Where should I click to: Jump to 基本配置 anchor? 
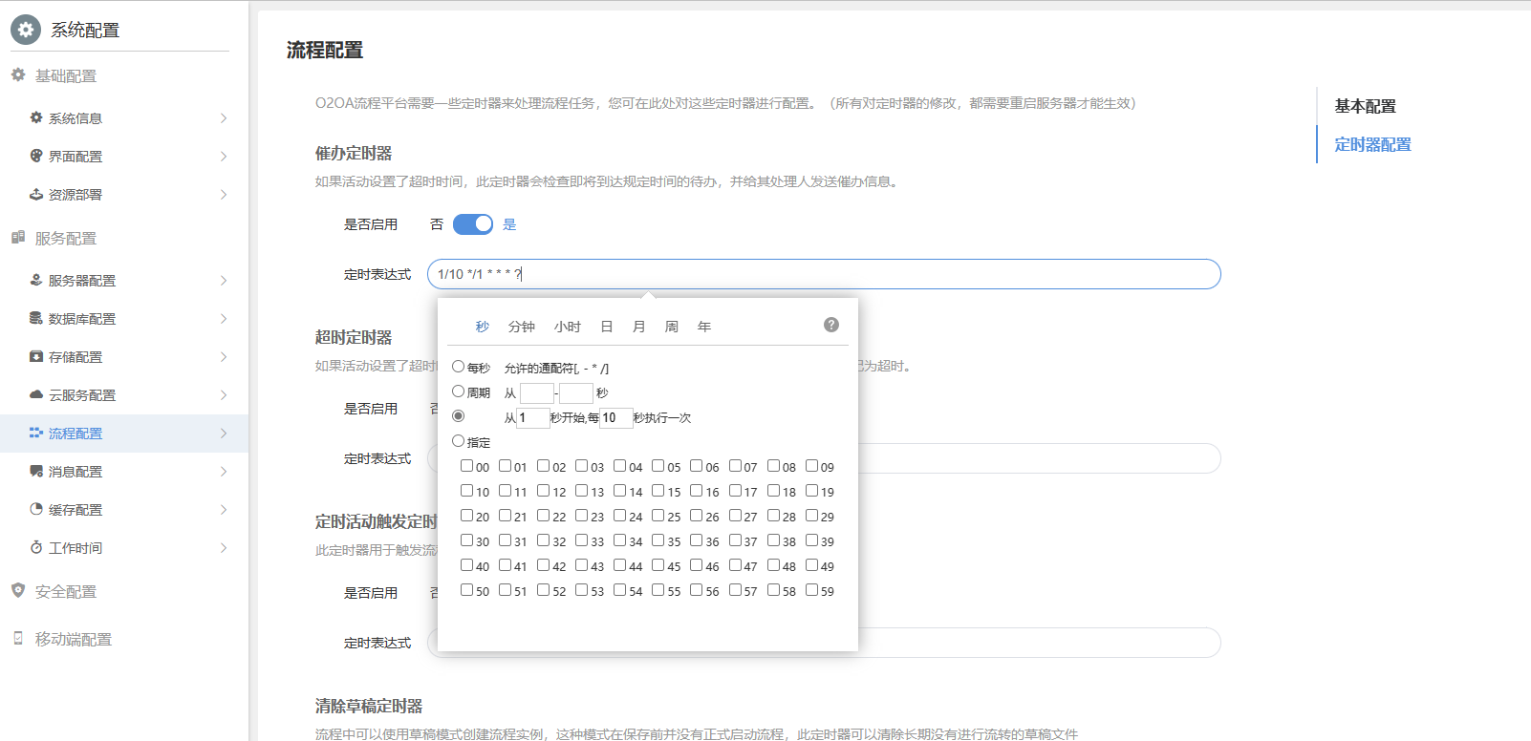(x=1366, y=106)
